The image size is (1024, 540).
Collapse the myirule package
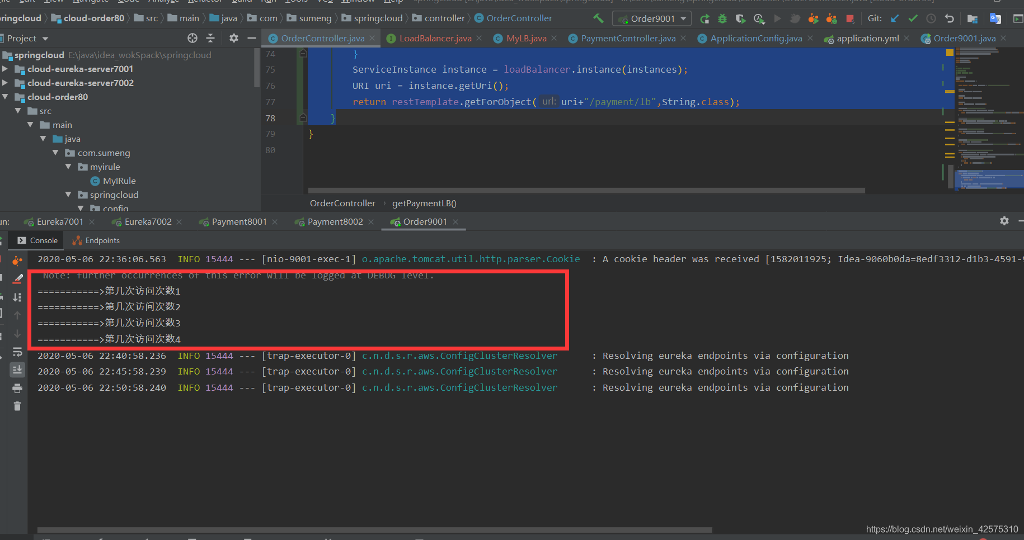pos(68,167)
